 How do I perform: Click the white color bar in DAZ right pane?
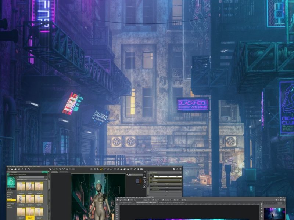click(168, 177)
